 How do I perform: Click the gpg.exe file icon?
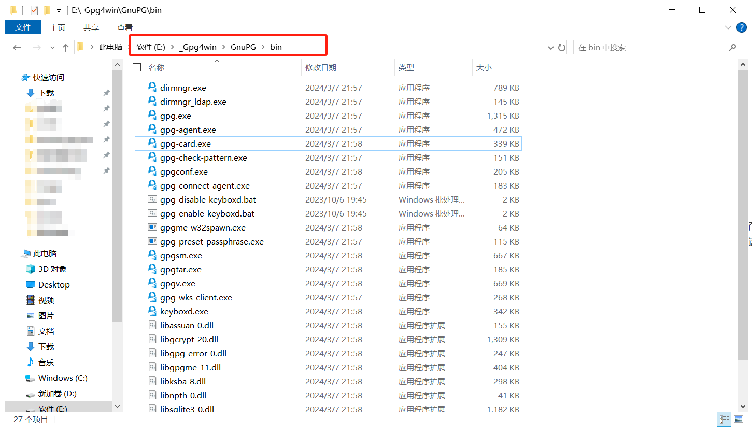pyautogui.click(x=152, y=116)
